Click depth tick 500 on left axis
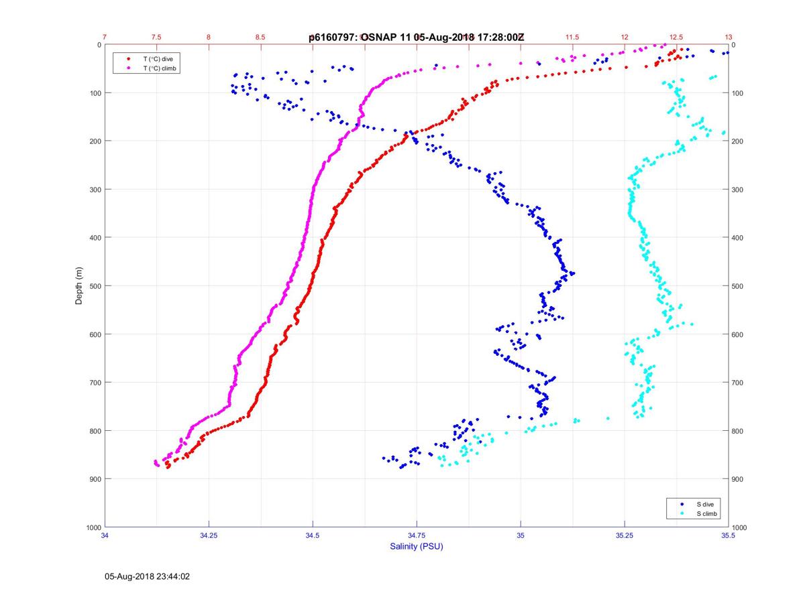Image resolution: width=805 pixels, height=593 pixels. click(x=95, y=286)
